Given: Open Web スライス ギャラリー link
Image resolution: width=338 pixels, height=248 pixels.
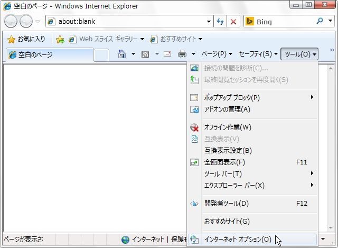Looking at the screenshot, I should [107, 39].
